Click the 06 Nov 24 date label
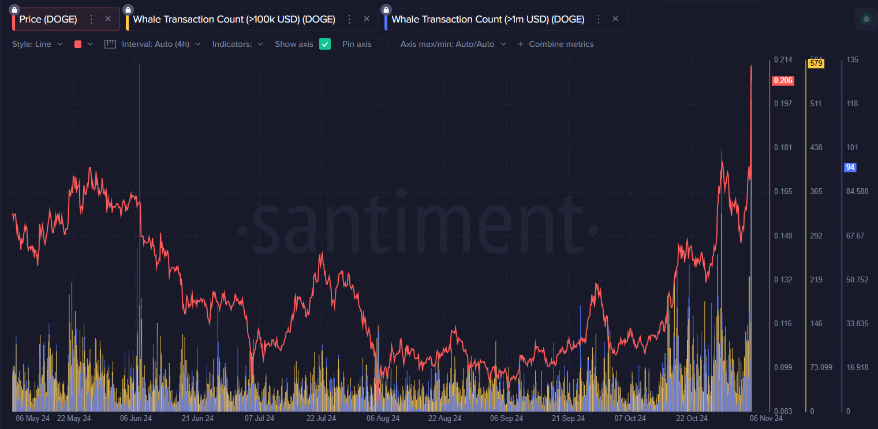Viewport: 878px width, 429px height. [x=767, y=418]
